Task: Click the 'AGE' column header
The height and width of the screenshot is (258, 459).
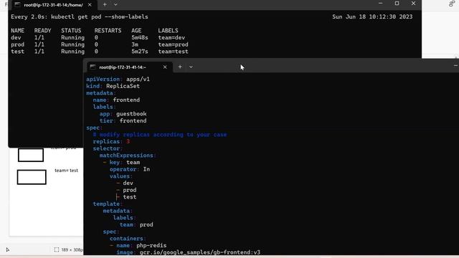Action: click(x=136, y=31)
